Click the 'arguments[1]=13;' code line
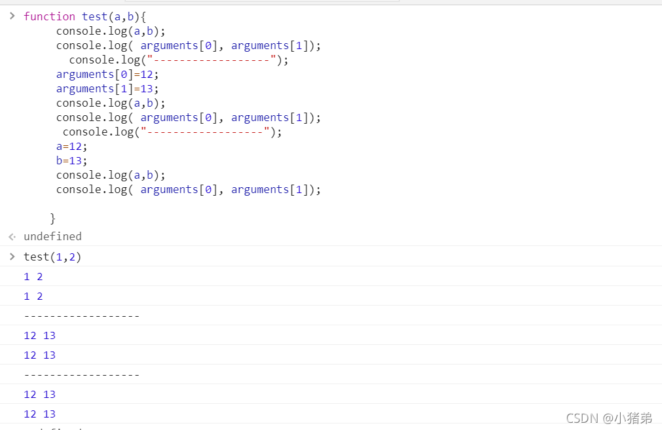This screenshot has height=430, width=662. click(107, 88)
